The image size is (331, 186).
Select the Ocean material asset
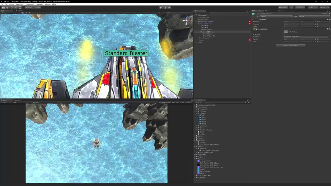click(x=202, y=142)
